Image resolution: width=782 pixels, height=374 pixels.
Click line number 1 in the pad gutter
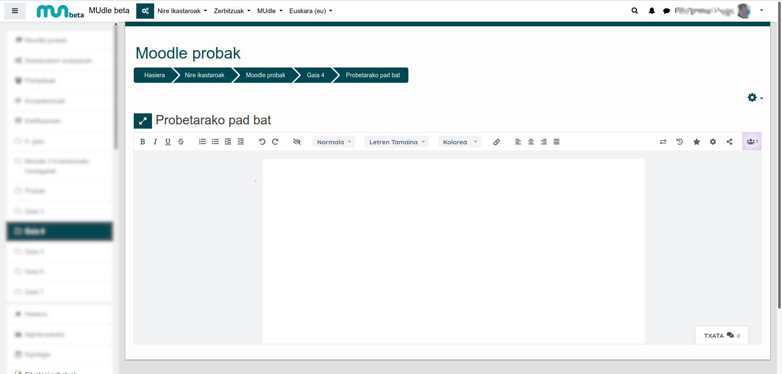pos(256,181)
